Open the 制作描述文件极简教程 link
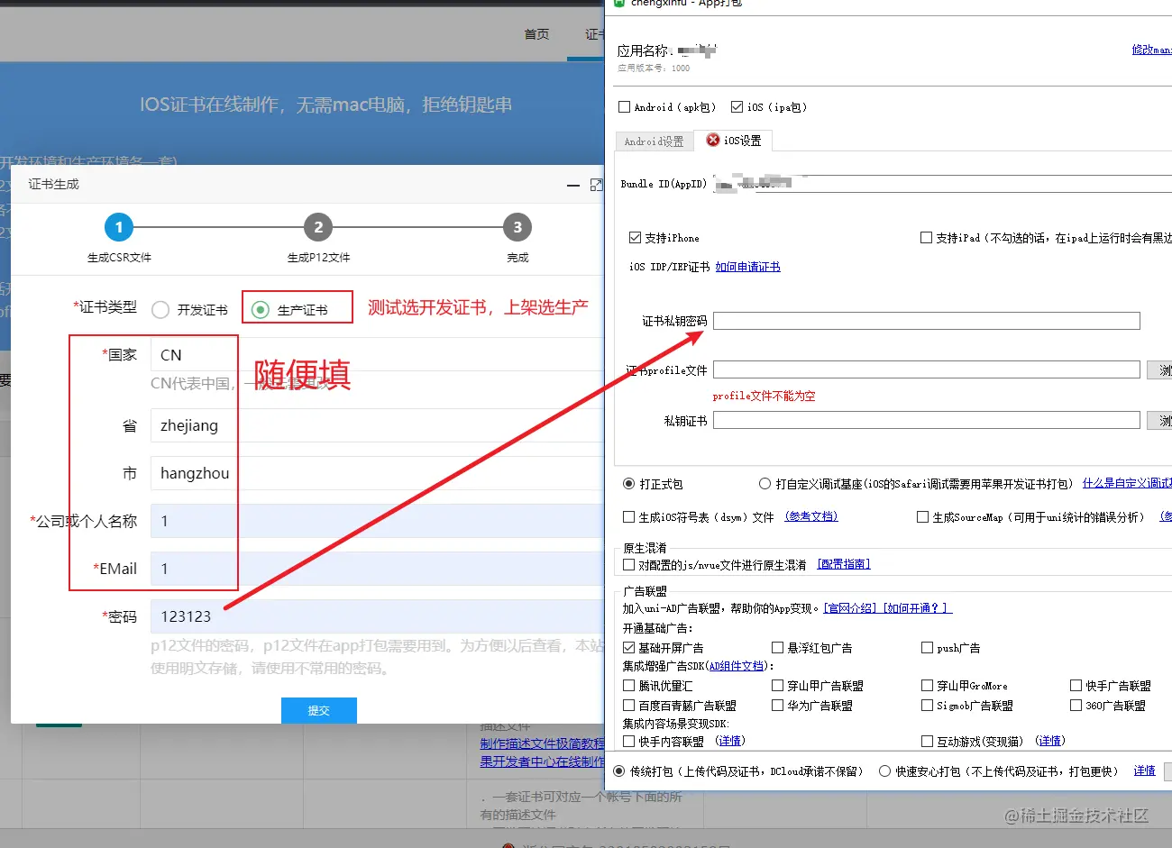The width and height of the screenshot is (1172, 848). coord(543,743)
